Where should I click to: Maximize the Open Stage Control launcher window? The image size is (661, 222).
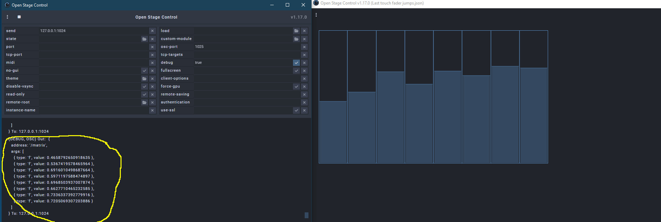click(287, 5)
